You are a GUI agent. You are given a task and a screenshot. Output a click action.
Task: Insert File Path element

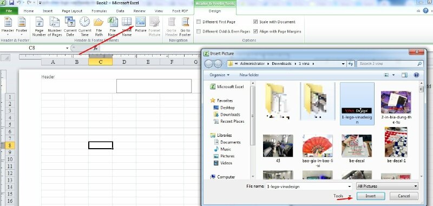pos(99,26)
